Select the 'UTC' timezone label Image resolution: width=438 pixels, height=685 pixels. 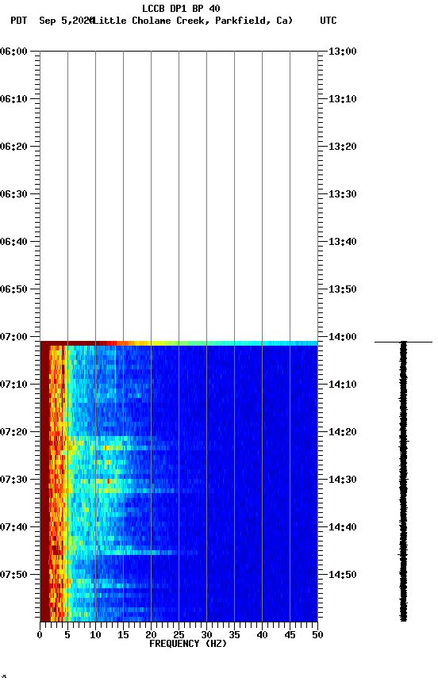point(328,21)
